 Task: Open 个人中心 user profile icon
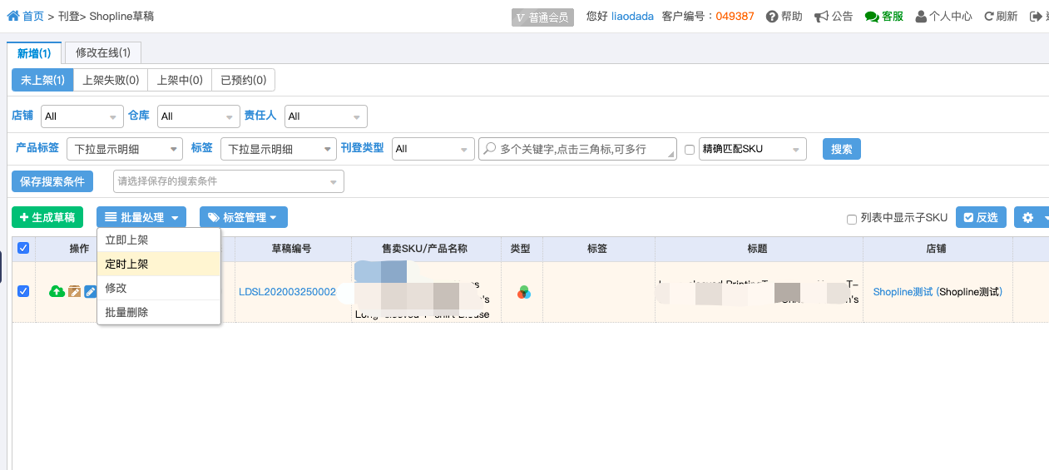(x=921, y=17)
